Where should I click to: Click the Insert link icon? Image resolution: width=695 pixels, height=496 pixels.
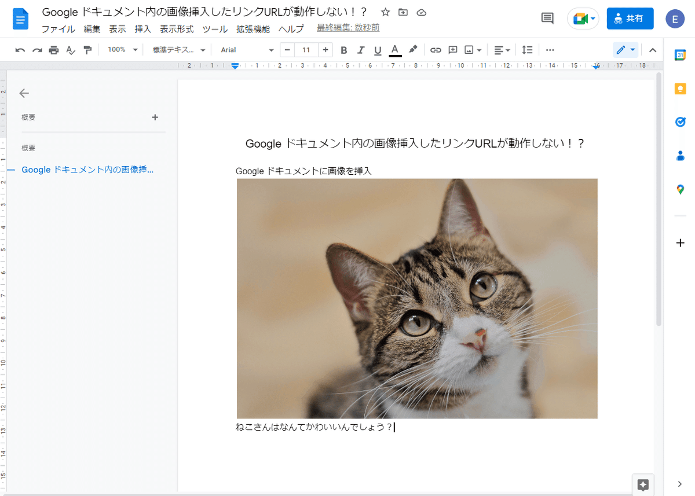pyautogui.click(x=436, y=50)
